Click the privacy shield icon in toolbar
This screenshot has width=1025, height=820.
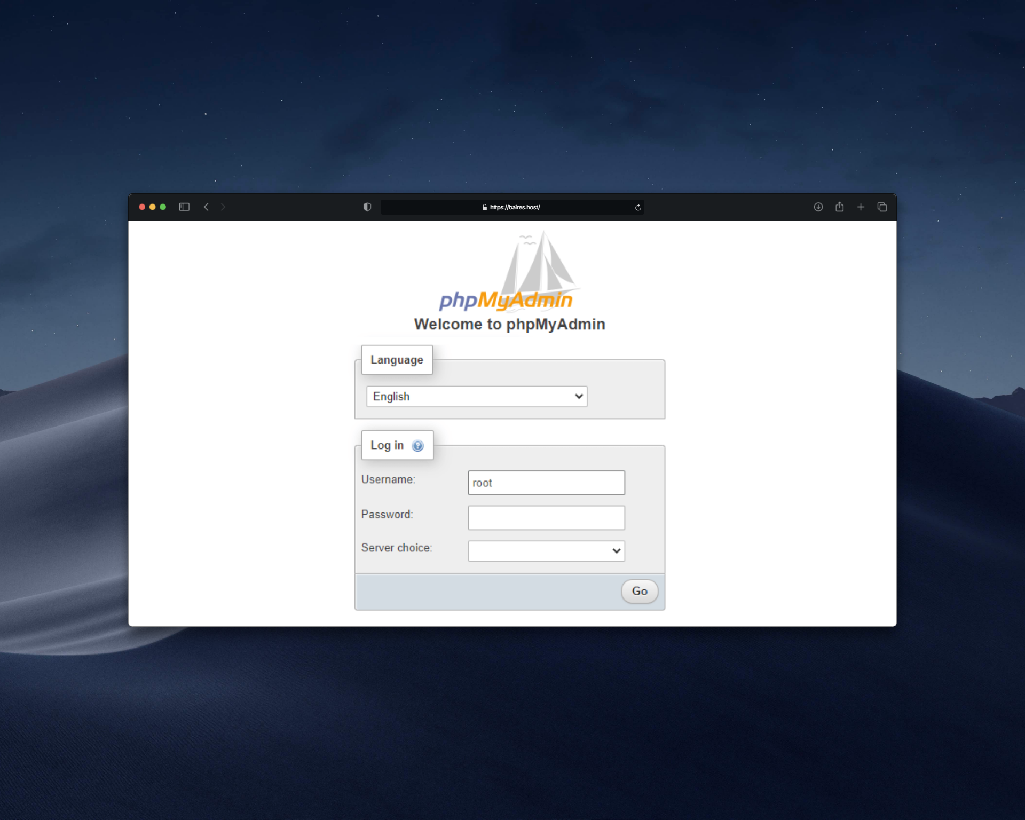pyautogui.click(x=367, y=207)
